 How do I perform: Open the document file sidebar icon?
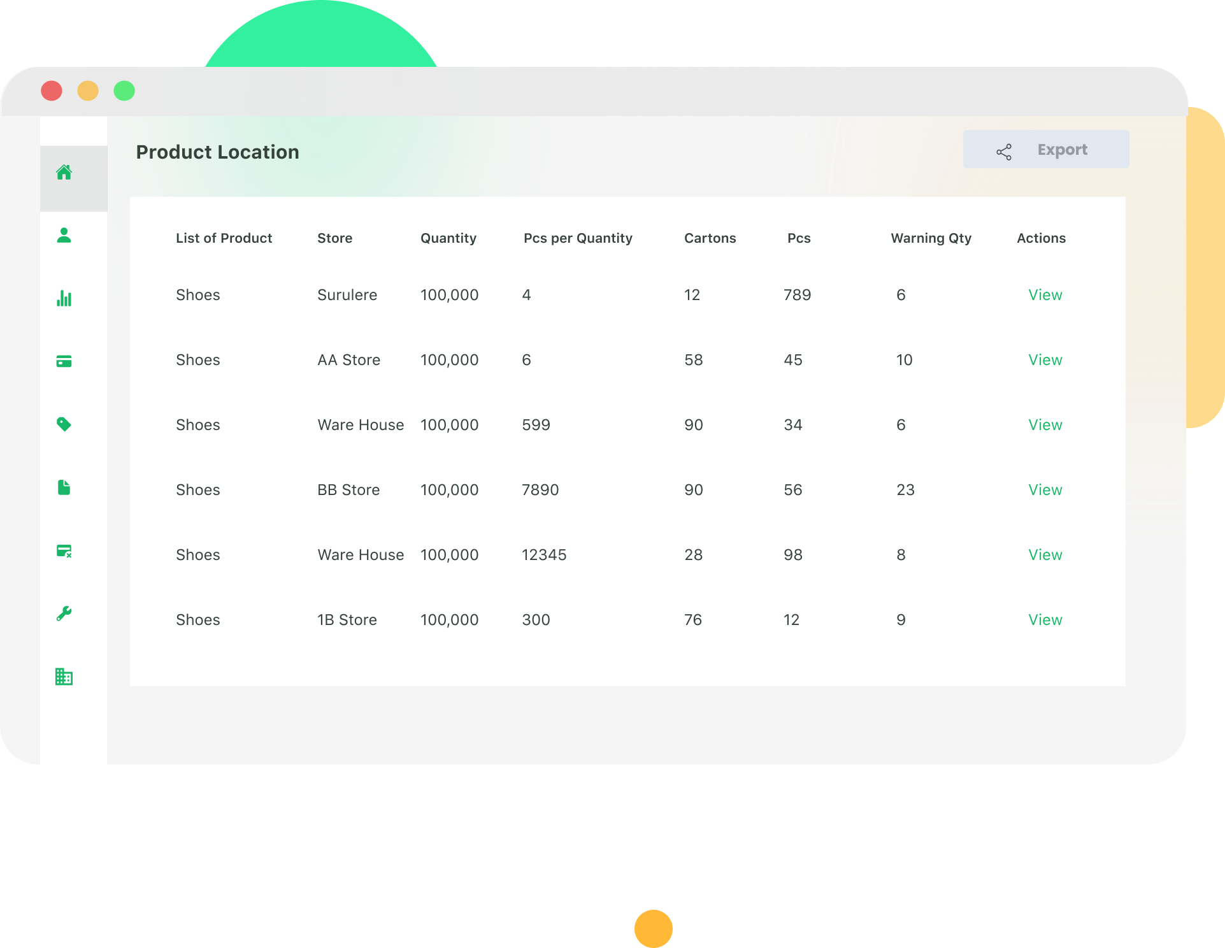coord(64,487)
